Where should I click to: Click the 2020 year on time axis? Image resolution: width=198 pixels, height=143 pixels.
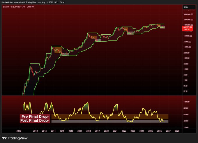pos(106,131)
